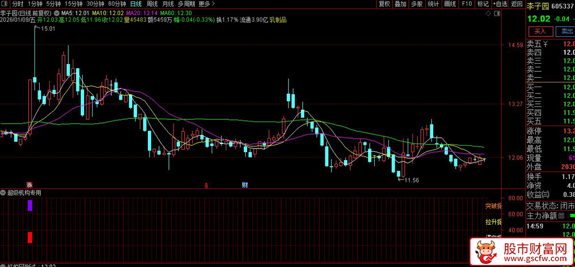
Task: Activate the 画线 drawing tool
Action: 450,4
